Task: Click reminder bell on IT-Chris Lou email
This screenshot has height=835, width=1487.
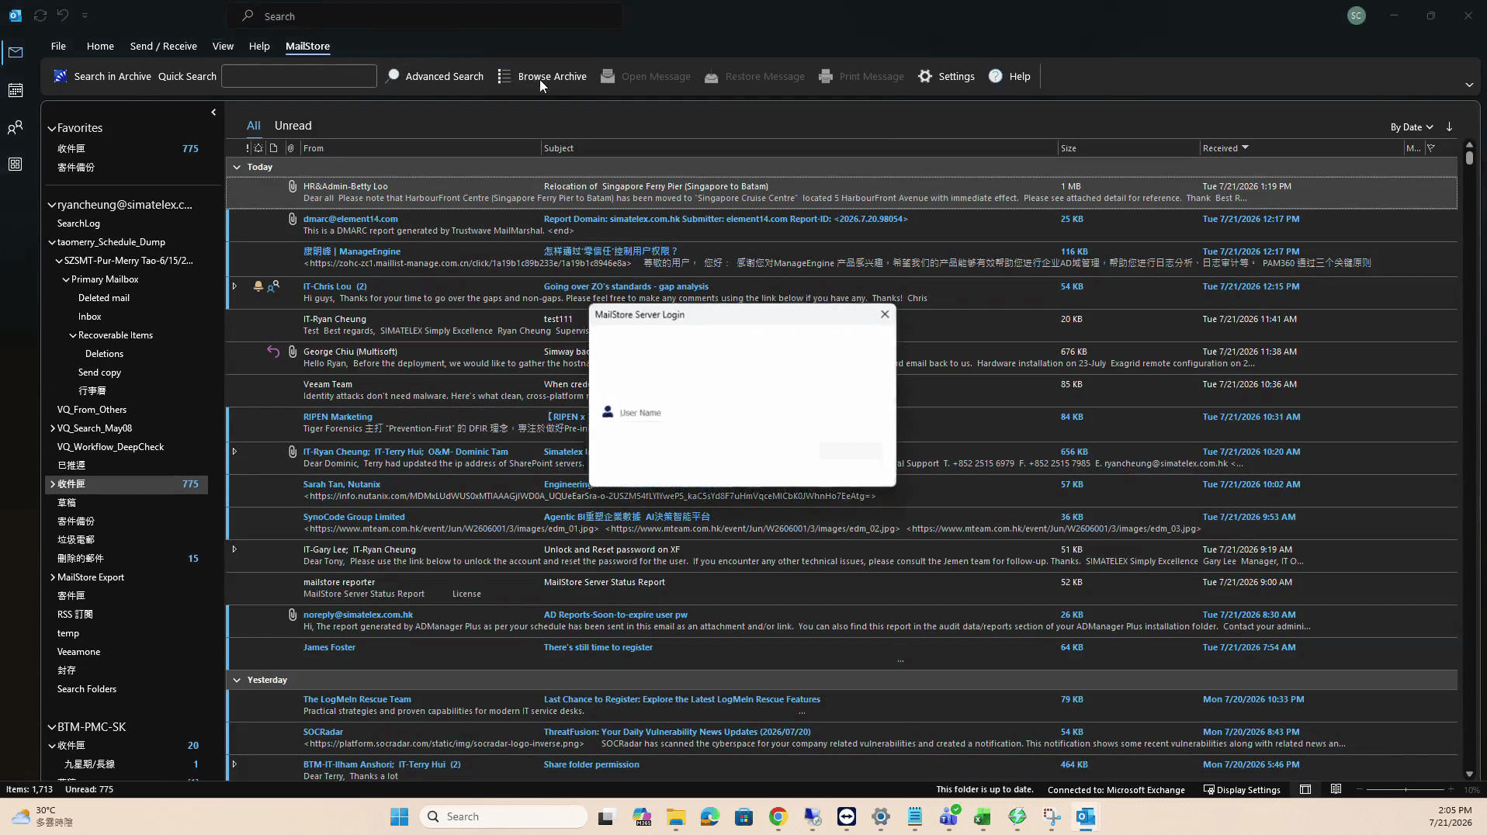Action: pos(258,286)
